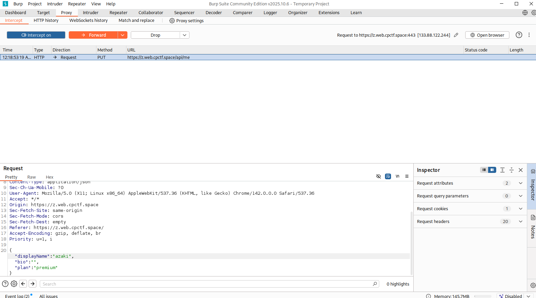
Task: Click the 0 highlights label
Action: coord(398,284)
